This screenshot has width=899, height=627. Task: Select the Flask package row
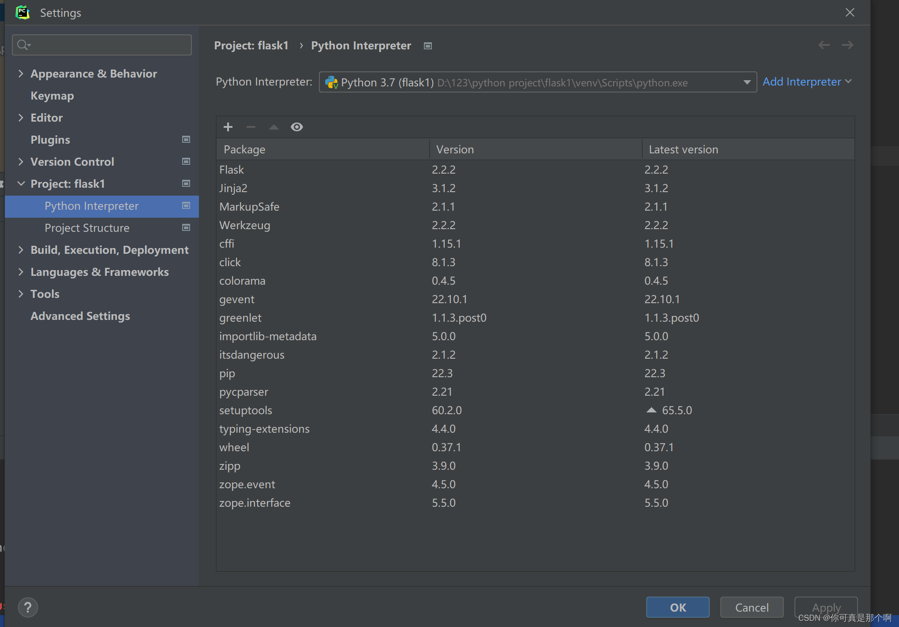click(x=536, y=170)
